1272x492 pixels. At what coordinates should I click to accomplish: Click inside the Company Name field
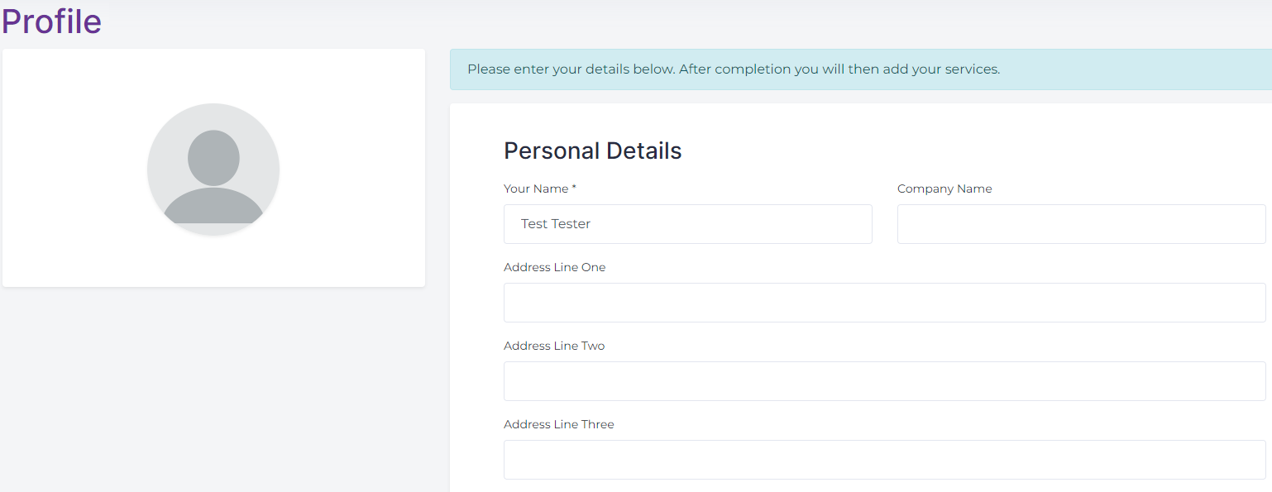pos(1080,223)
